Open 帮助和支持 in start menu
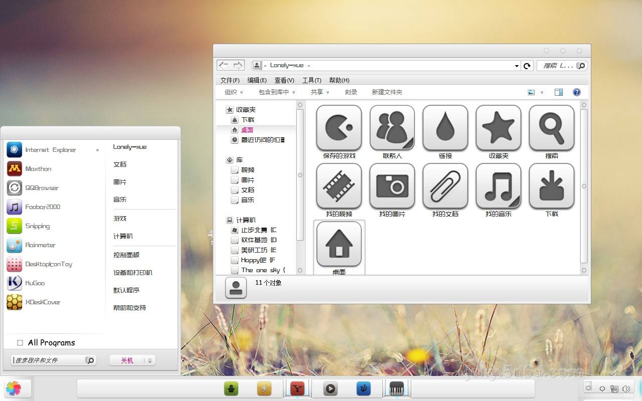Viewport: 642px width, 401px height. [x=129, y=308]
